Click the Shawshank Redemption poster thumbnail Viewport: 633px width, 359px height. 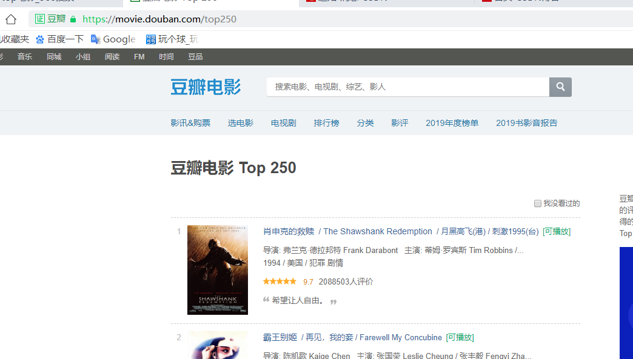(217, 270)
